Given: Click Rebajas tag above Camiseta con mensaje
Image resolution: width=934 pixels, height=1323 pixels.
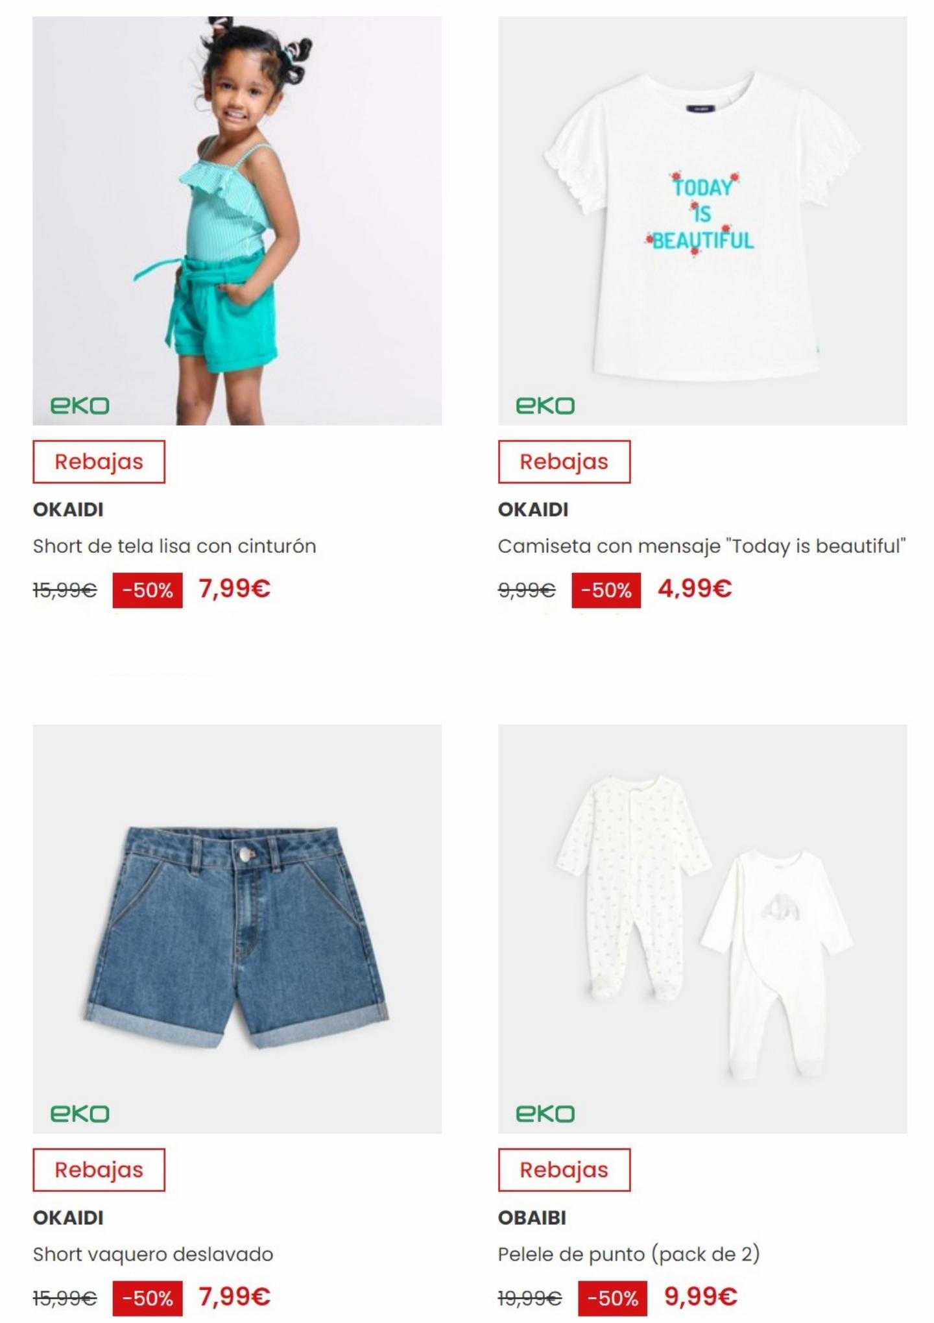Looking at the screenshot, I should (x=564, y=462).
